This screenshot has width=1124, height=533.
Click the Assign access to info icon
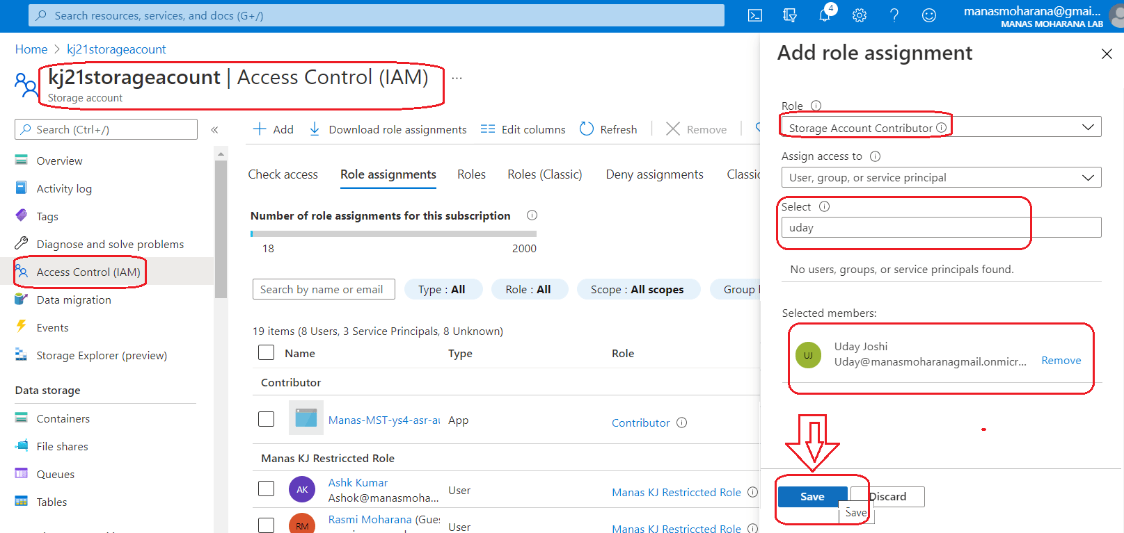pos(876,156)
